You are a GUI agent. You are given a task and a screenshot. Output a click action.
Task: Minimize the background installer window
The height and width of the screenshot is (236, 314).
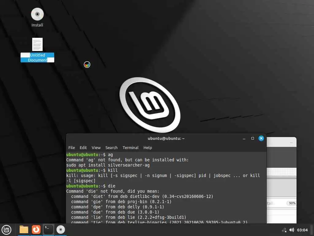[x=291, y=143]
